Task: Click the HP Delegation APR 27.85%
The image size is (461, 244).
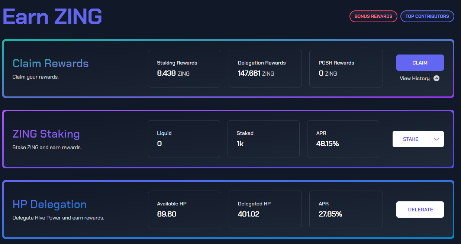Action: point(331,214)
